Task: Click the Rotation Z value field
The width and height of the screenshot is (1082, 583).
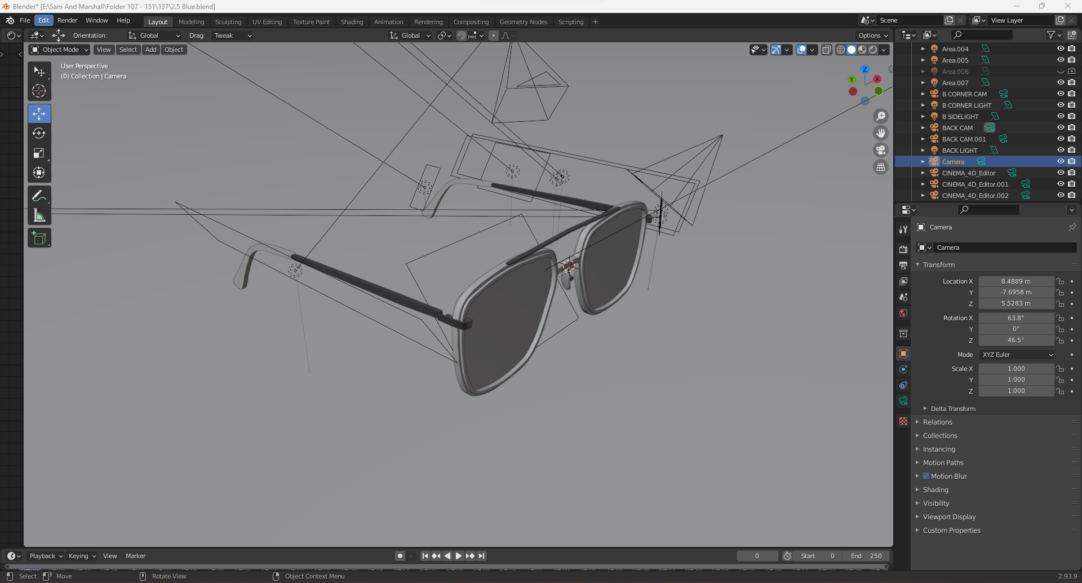Action: click(1016, 341)
